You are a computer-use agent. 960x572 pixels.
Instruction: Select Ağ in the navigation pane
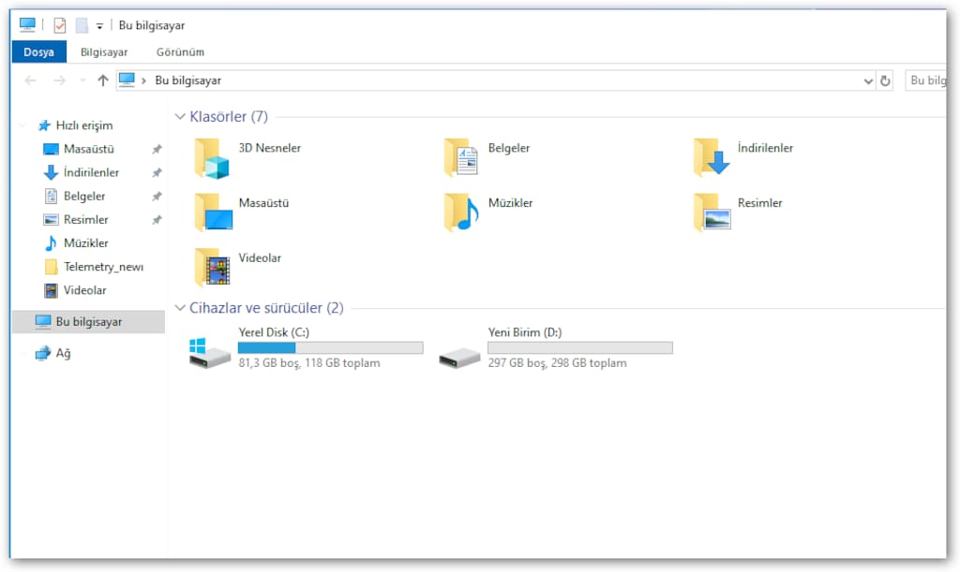click(53, 353)
